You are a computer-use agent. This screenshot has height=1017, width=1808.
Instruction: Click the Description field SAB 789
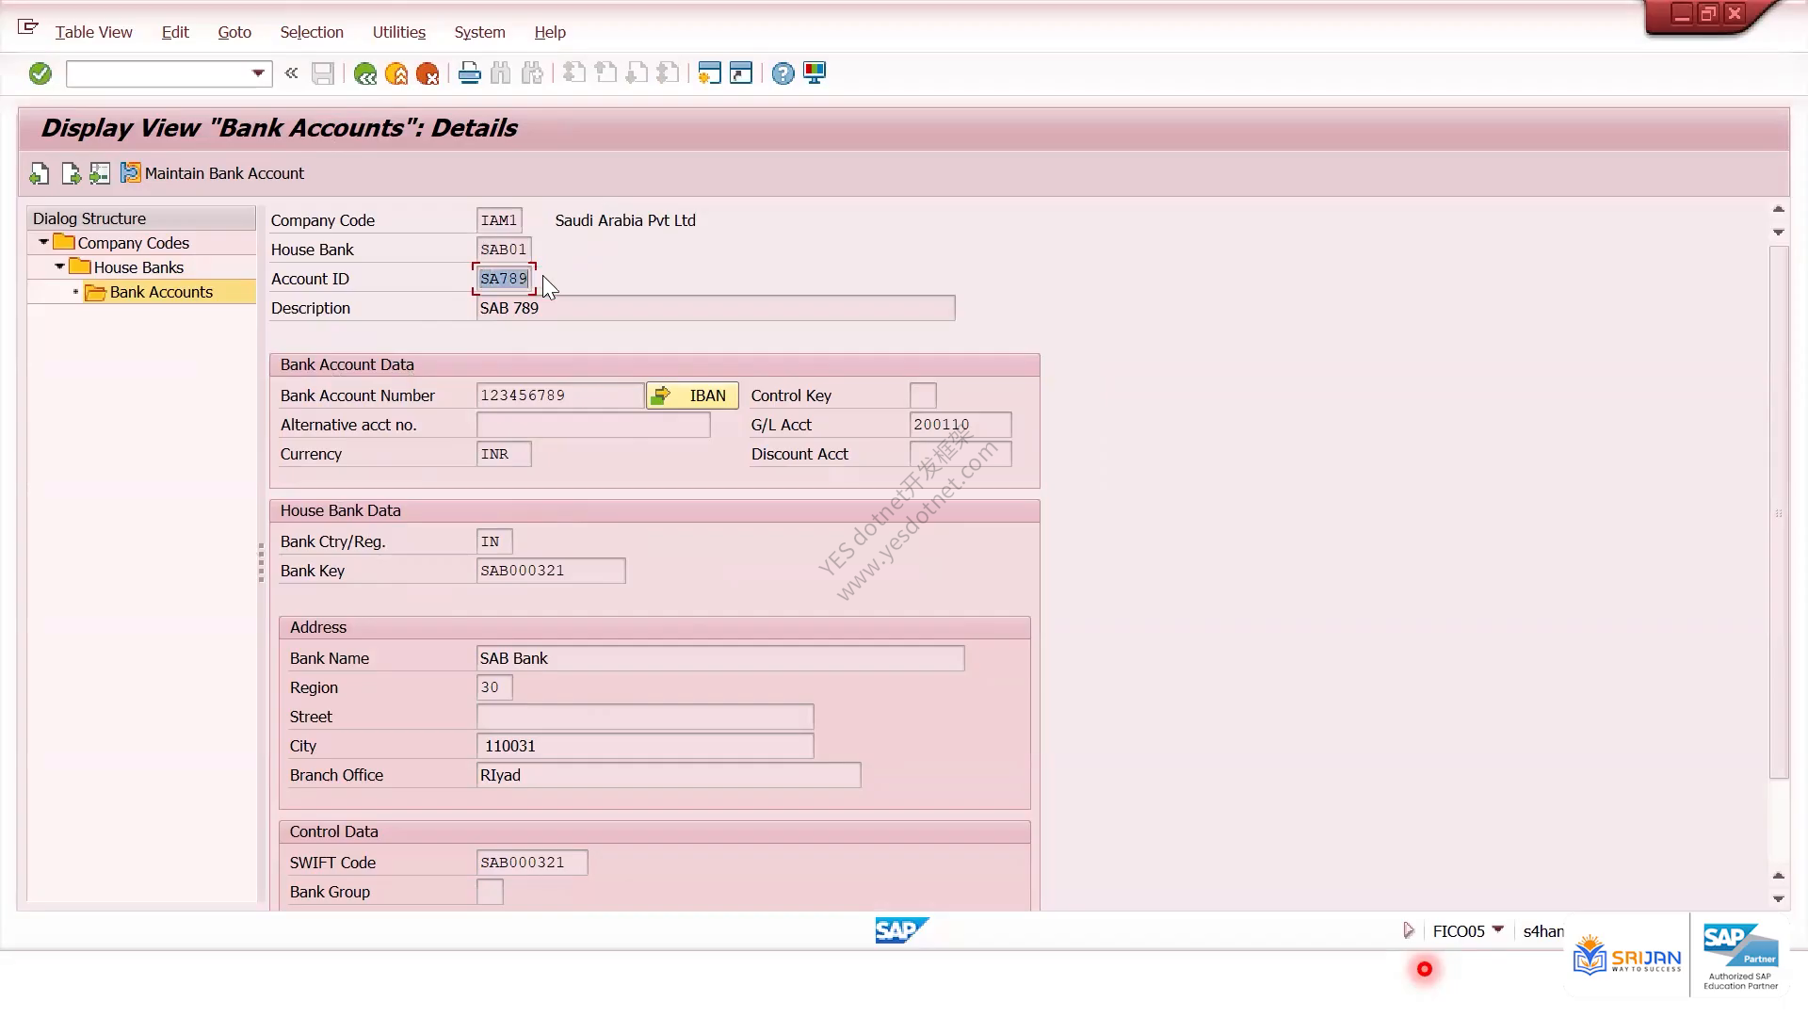(x=716, y=308)
